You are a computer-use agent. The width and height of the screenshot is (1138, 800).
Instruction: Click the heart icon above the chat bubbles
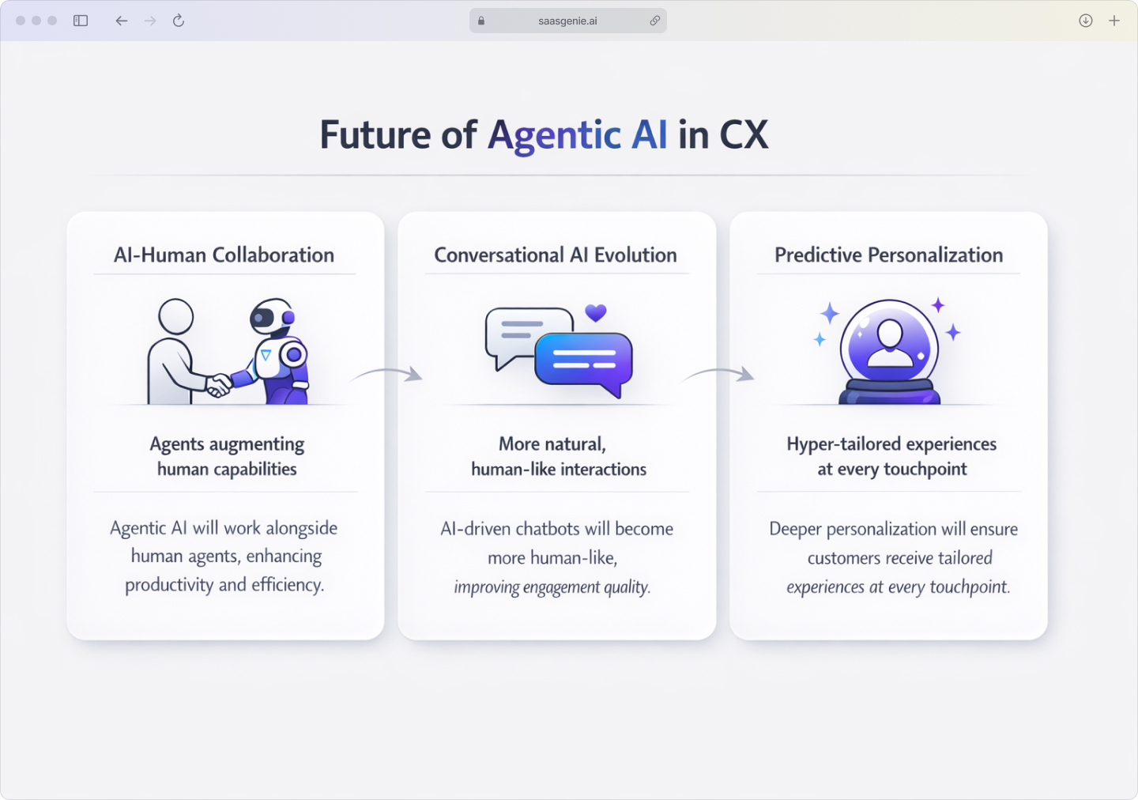point(597,313)
